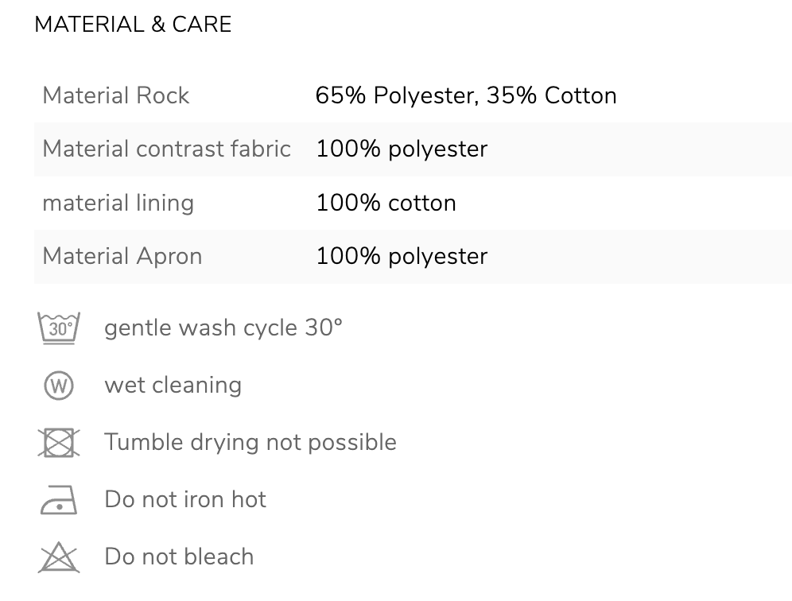Click the Material Apron label
The width and height of the screenshot is (792, 601).
122,256
